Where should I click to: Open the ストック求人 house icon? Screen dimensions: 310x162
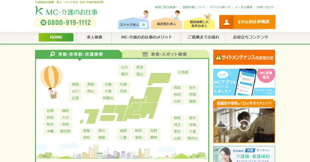[x=134, y=24]
